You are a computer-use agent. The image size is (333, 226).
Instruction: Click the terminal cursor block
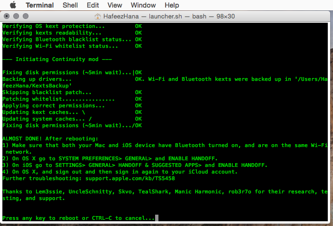157,218
